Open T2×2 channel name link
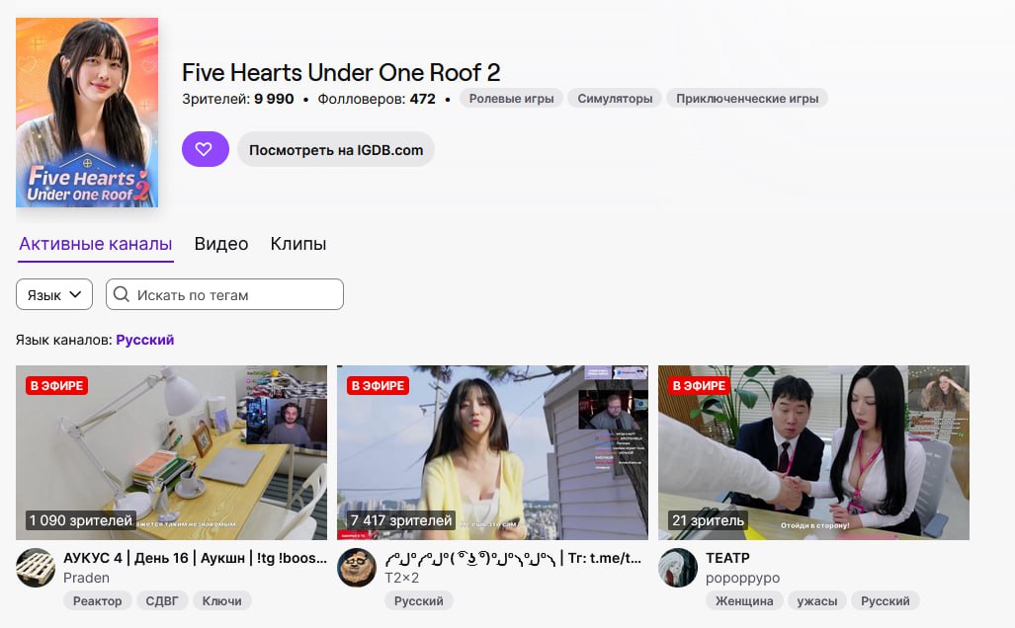 (x=401, y=578)
